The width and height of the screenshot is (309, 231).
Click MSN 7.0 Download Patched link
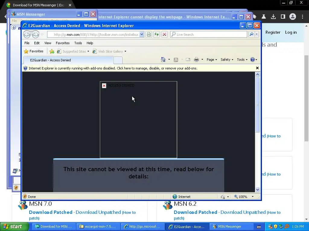(51, 212)
